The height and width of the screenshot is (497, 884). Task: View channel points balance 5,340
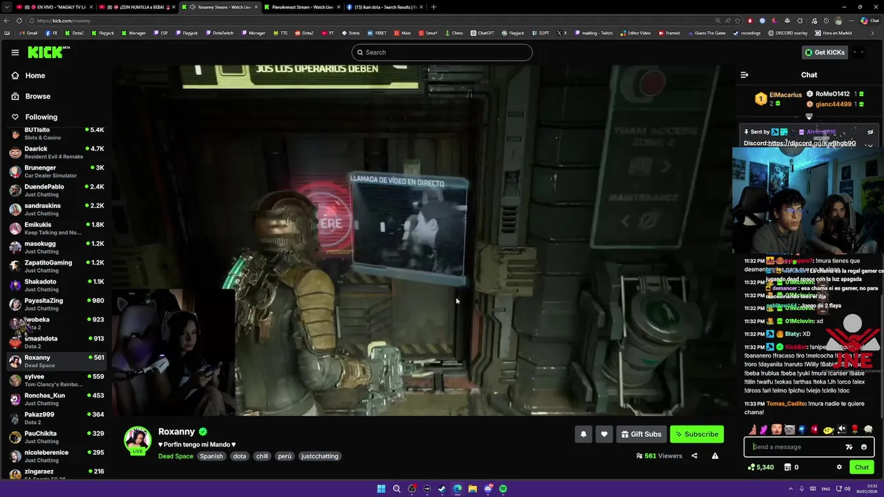point(760,467)
